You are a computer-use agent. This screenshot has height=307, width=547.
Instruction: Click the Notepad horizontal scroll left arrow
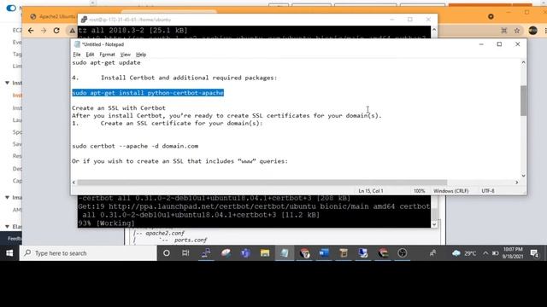coord(74,182)
